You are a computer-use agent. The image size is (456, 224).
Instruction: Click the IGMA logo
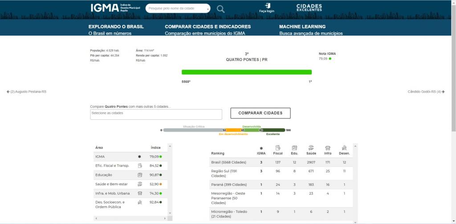(x=115, y=8)
